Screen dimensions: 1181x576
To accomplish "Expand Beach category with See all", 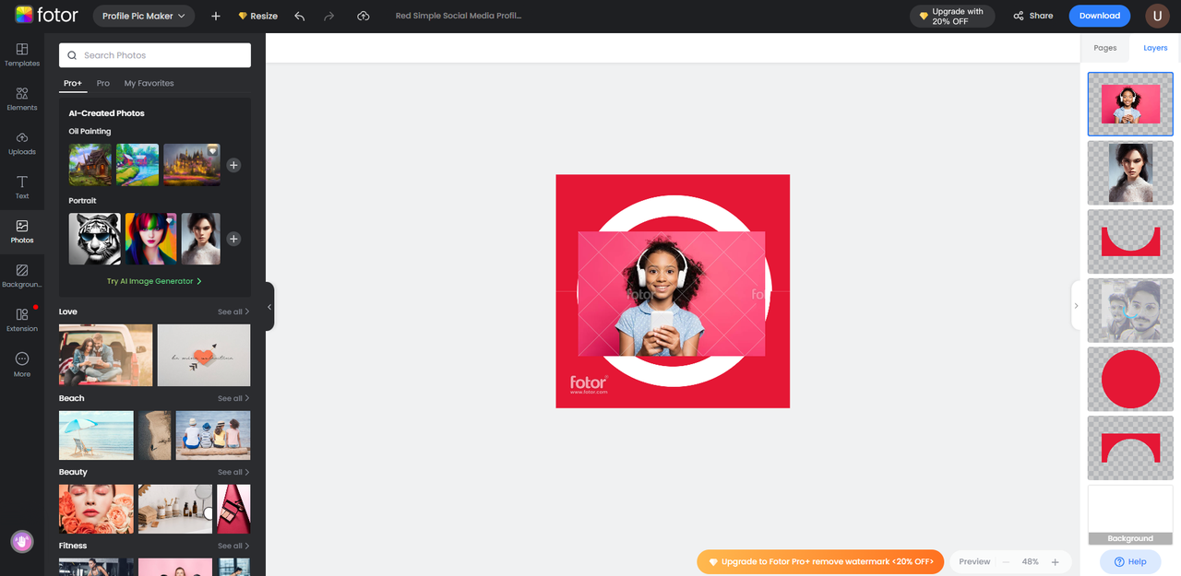I will pyautogui.click(x=233, y=398).
